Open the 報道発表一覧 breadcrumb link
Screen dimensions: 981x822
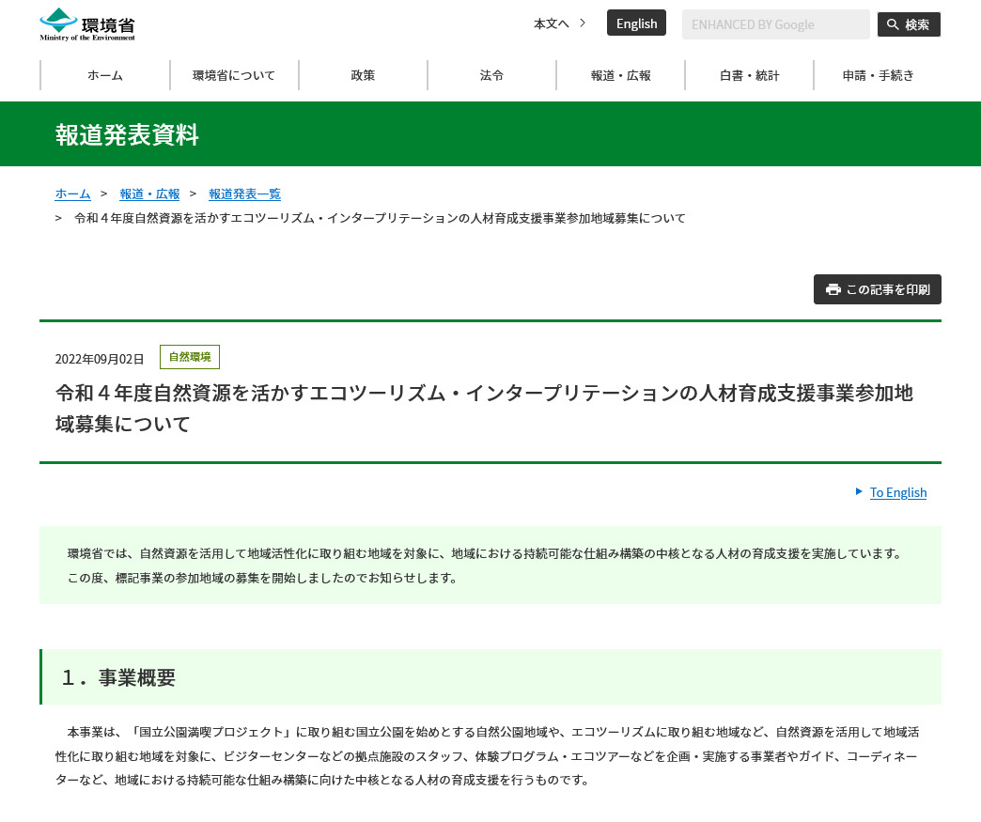pos(244,194)
